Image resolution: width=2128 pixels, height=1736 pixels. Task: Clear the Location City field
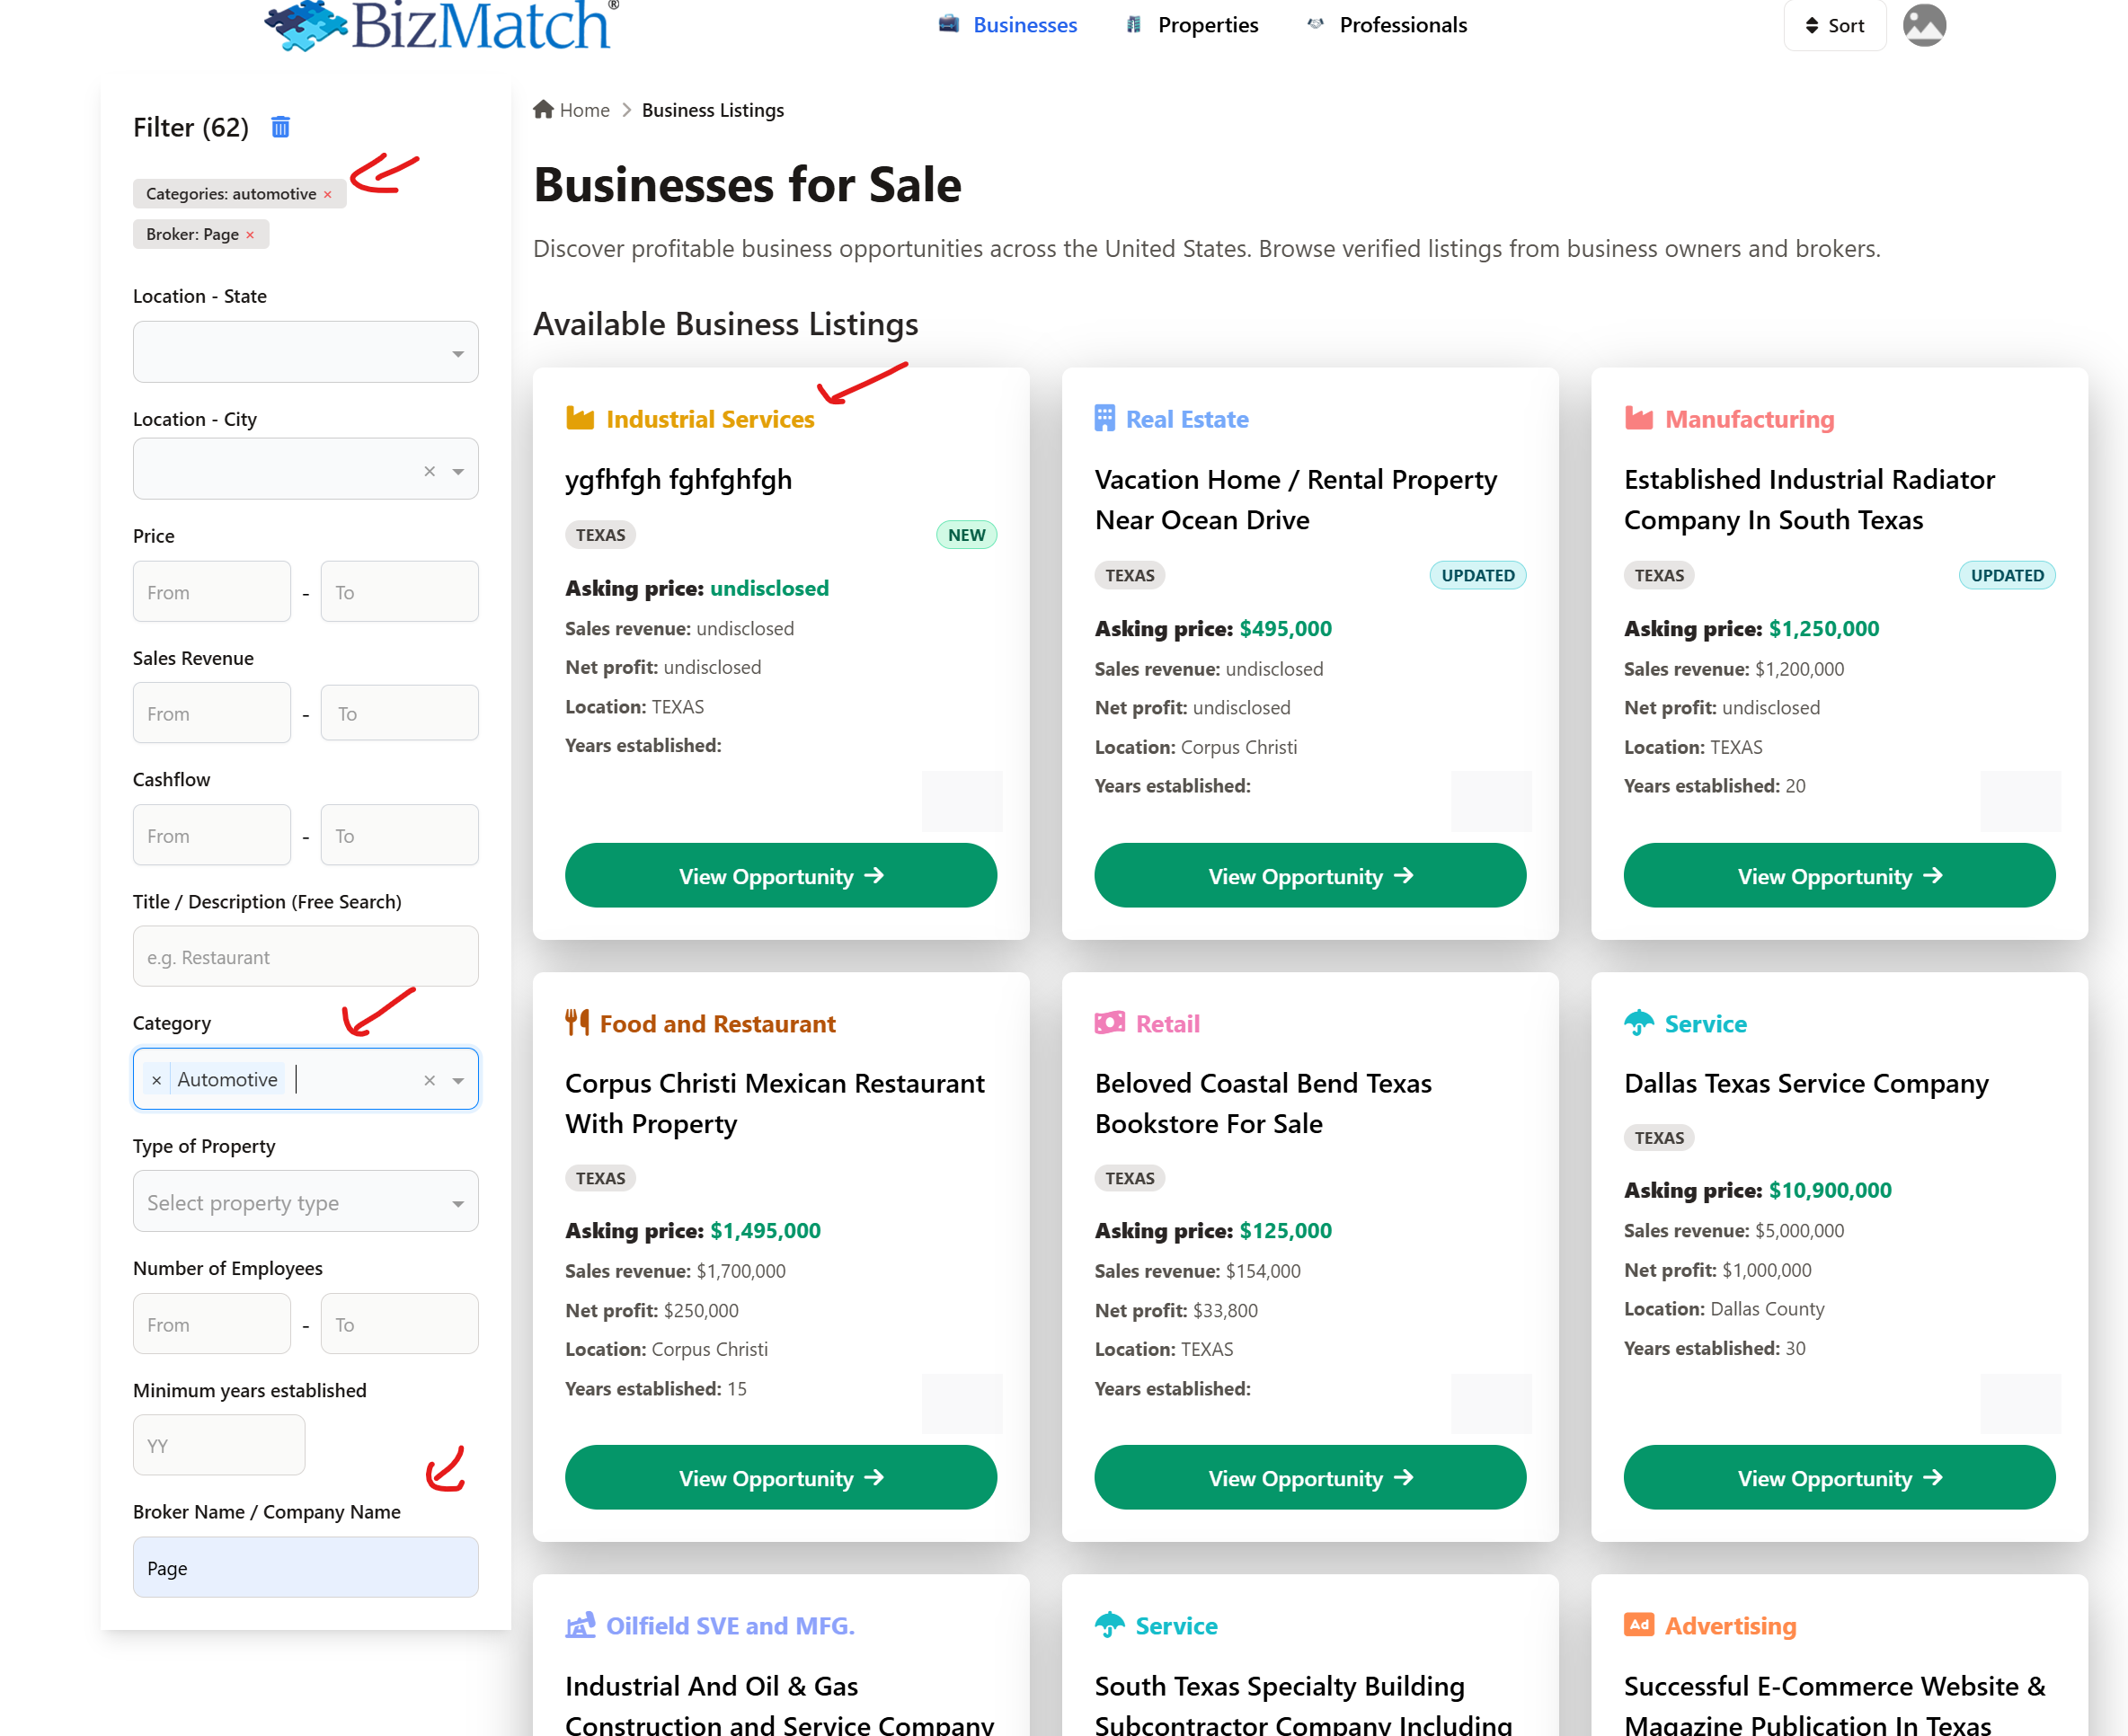[429, 471]
